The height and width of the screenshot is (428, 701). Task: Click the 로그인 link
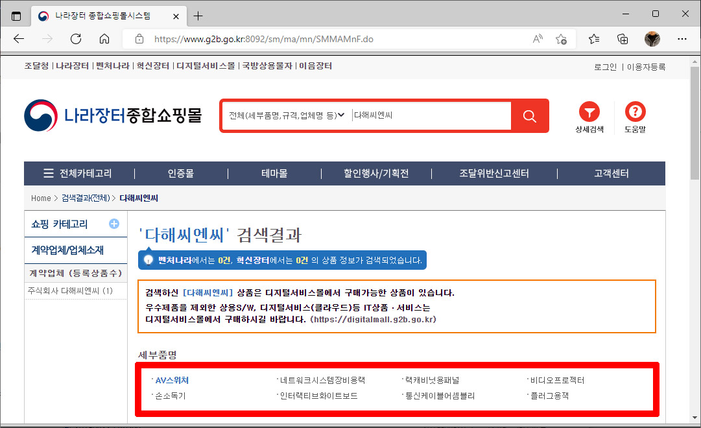[x=605, y=67]
